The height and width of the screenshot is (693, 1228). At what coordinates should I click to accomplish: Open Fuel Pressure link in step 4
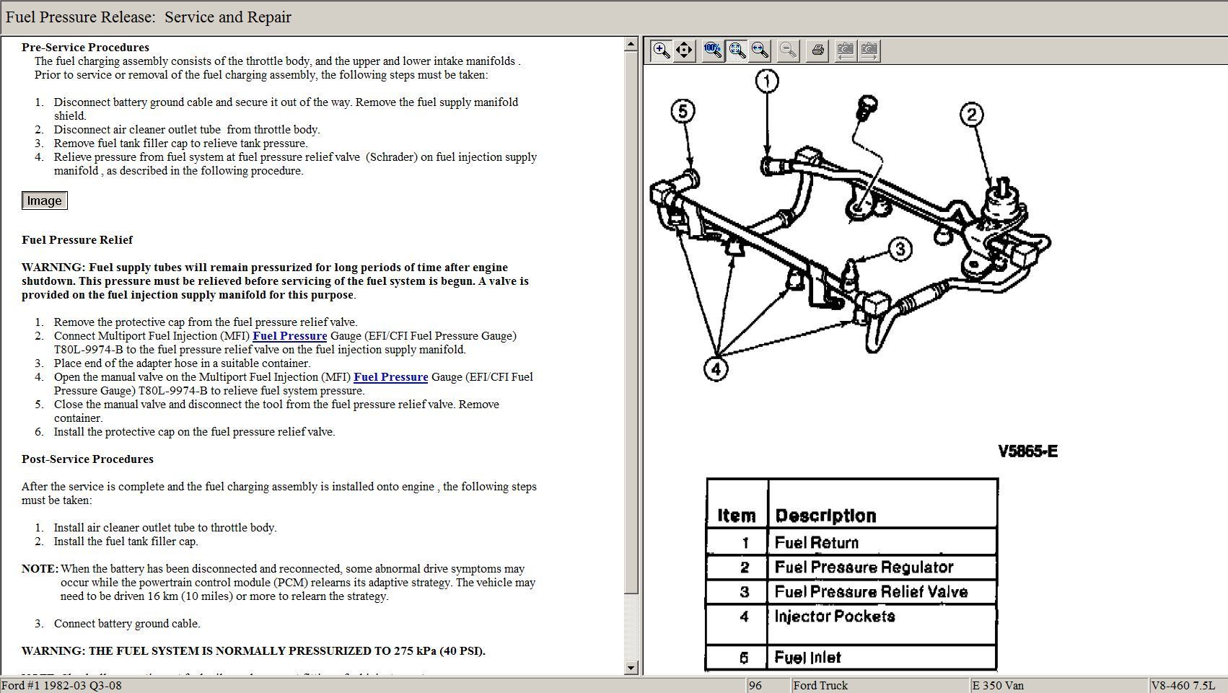coord(390,377)
